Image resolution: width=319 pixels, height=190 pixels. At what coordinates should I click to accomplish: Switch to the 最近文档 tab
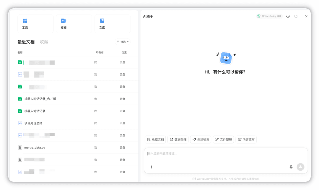click(26, 42)
